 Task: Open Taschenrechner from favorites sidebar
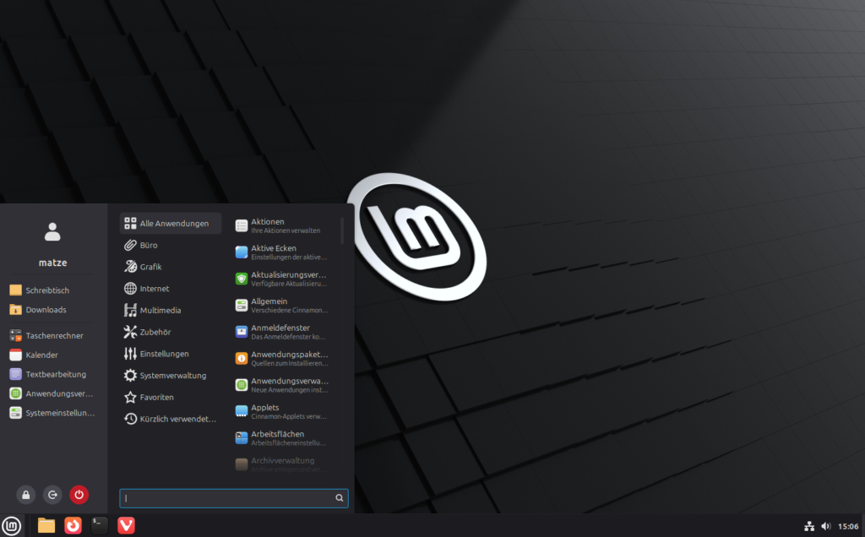54,335
